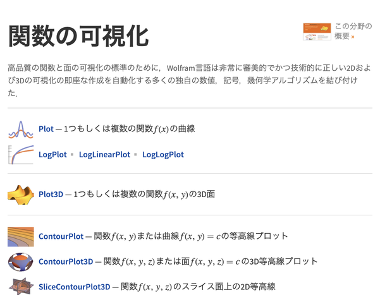
Task: Open the ContourPlot3D link
Action: click(x=66, y=261)
